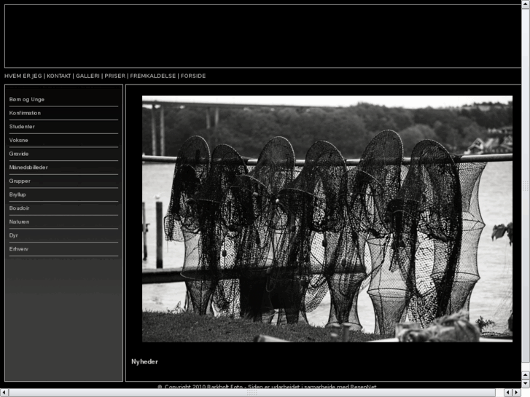530x397 pixels.
Task: Open the Grupper gallery
Action: 20,181
